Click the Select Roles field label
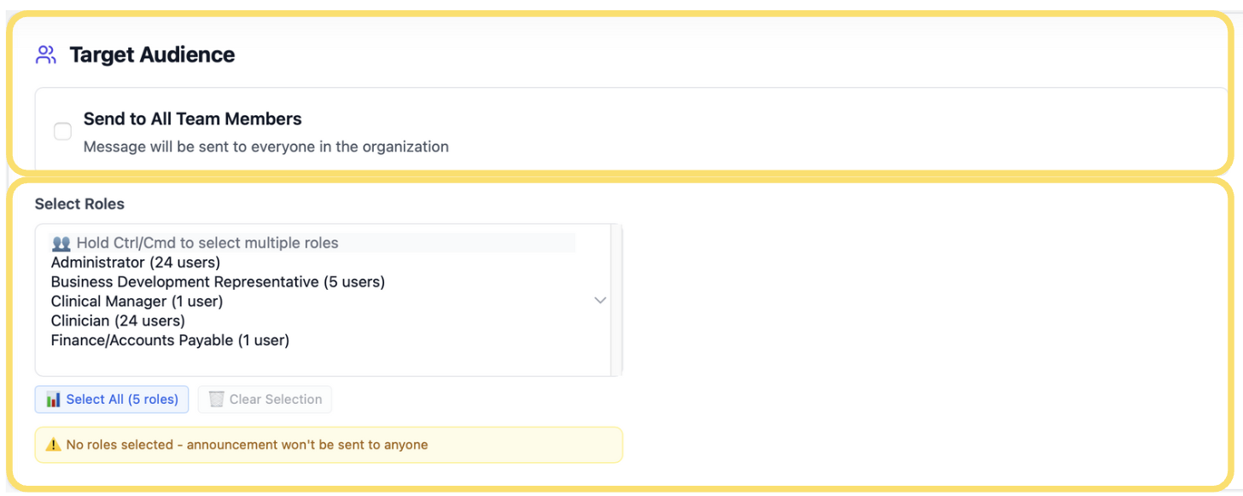 pyautogui.click(x=79, y=205)
